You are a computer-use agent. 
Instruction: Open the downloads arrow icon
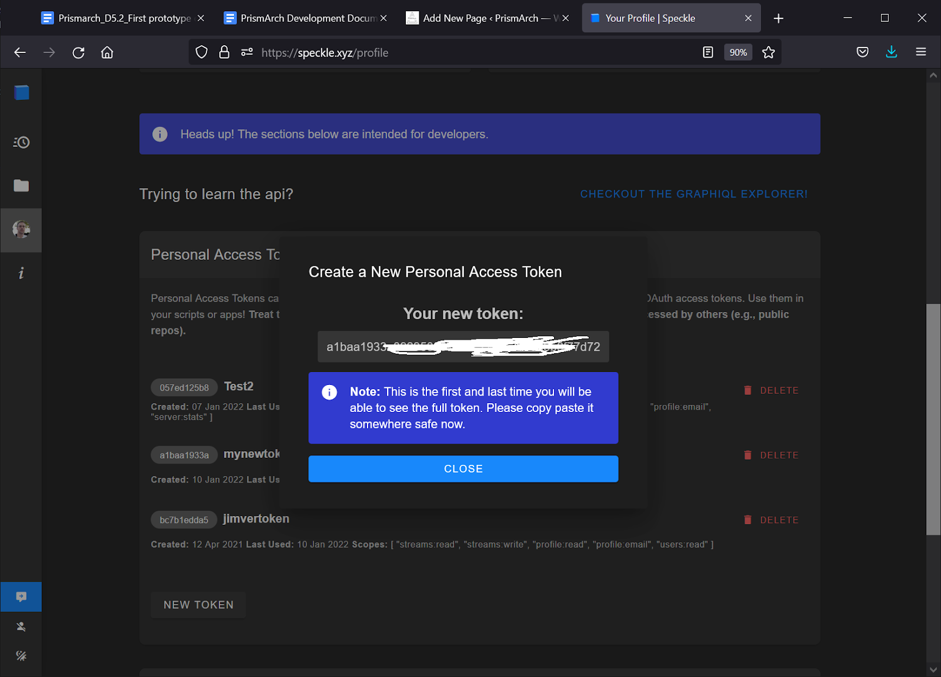coord(892,52)
